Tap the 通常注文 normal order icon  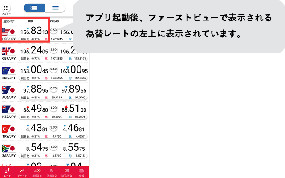tap(52, 172)
